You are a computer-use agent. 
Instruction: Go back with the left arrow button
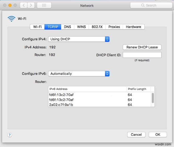click(x=24, y=5)
